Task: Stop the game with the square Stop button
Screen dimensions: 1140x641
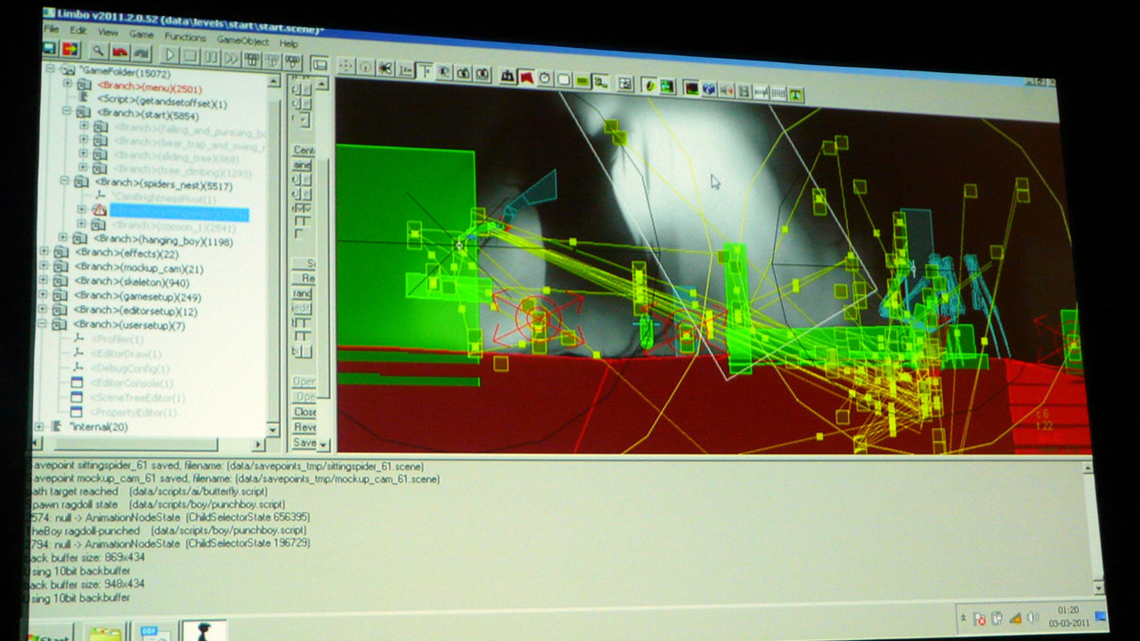Action: (191, 56)
